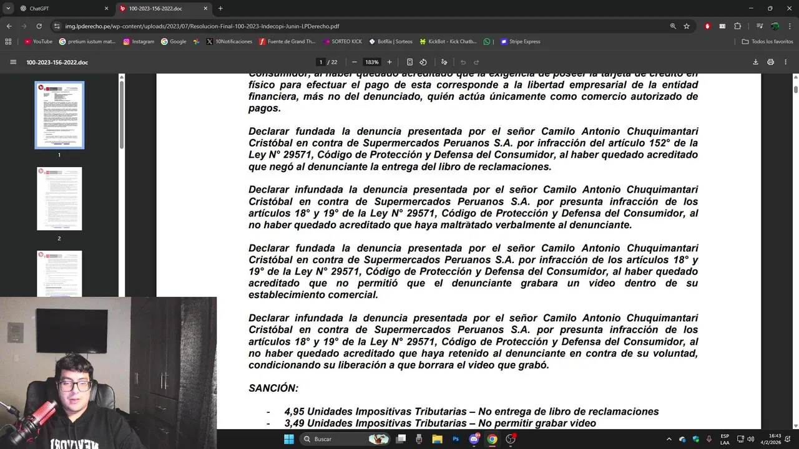Reload the current page
Viewport: 799px width, 449px height.
point(39,26)
